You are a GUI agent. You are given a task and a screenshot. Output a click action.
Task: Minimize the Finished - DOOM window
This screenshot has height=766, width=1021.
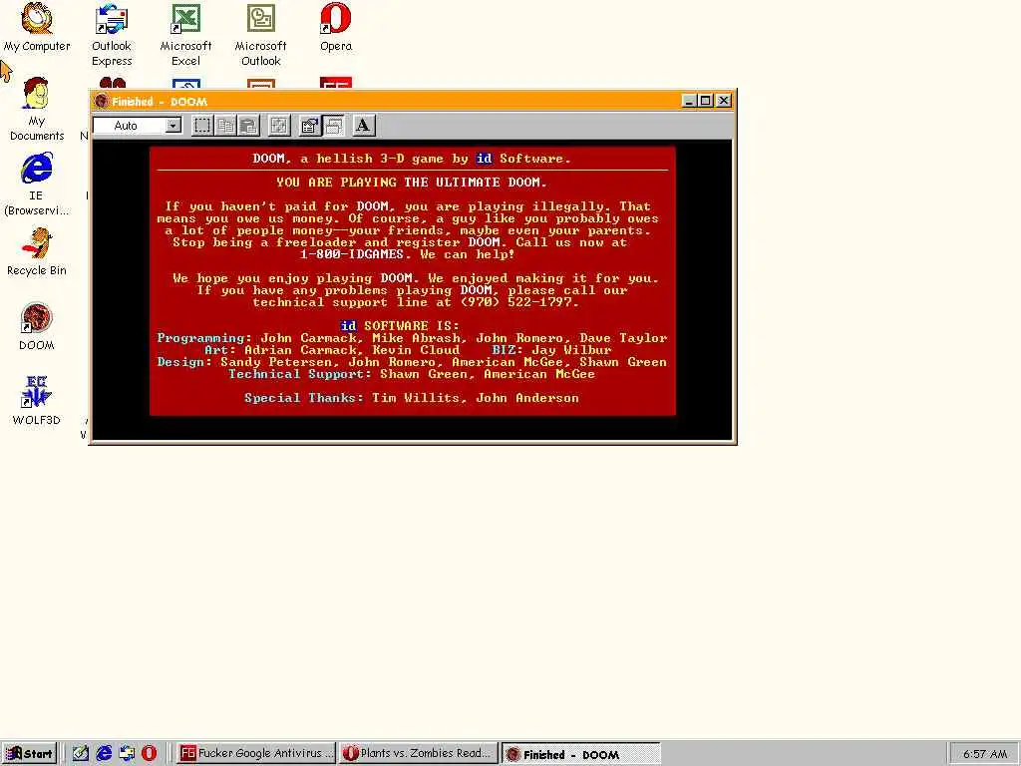pyautogui.click(x=690, y=101)
